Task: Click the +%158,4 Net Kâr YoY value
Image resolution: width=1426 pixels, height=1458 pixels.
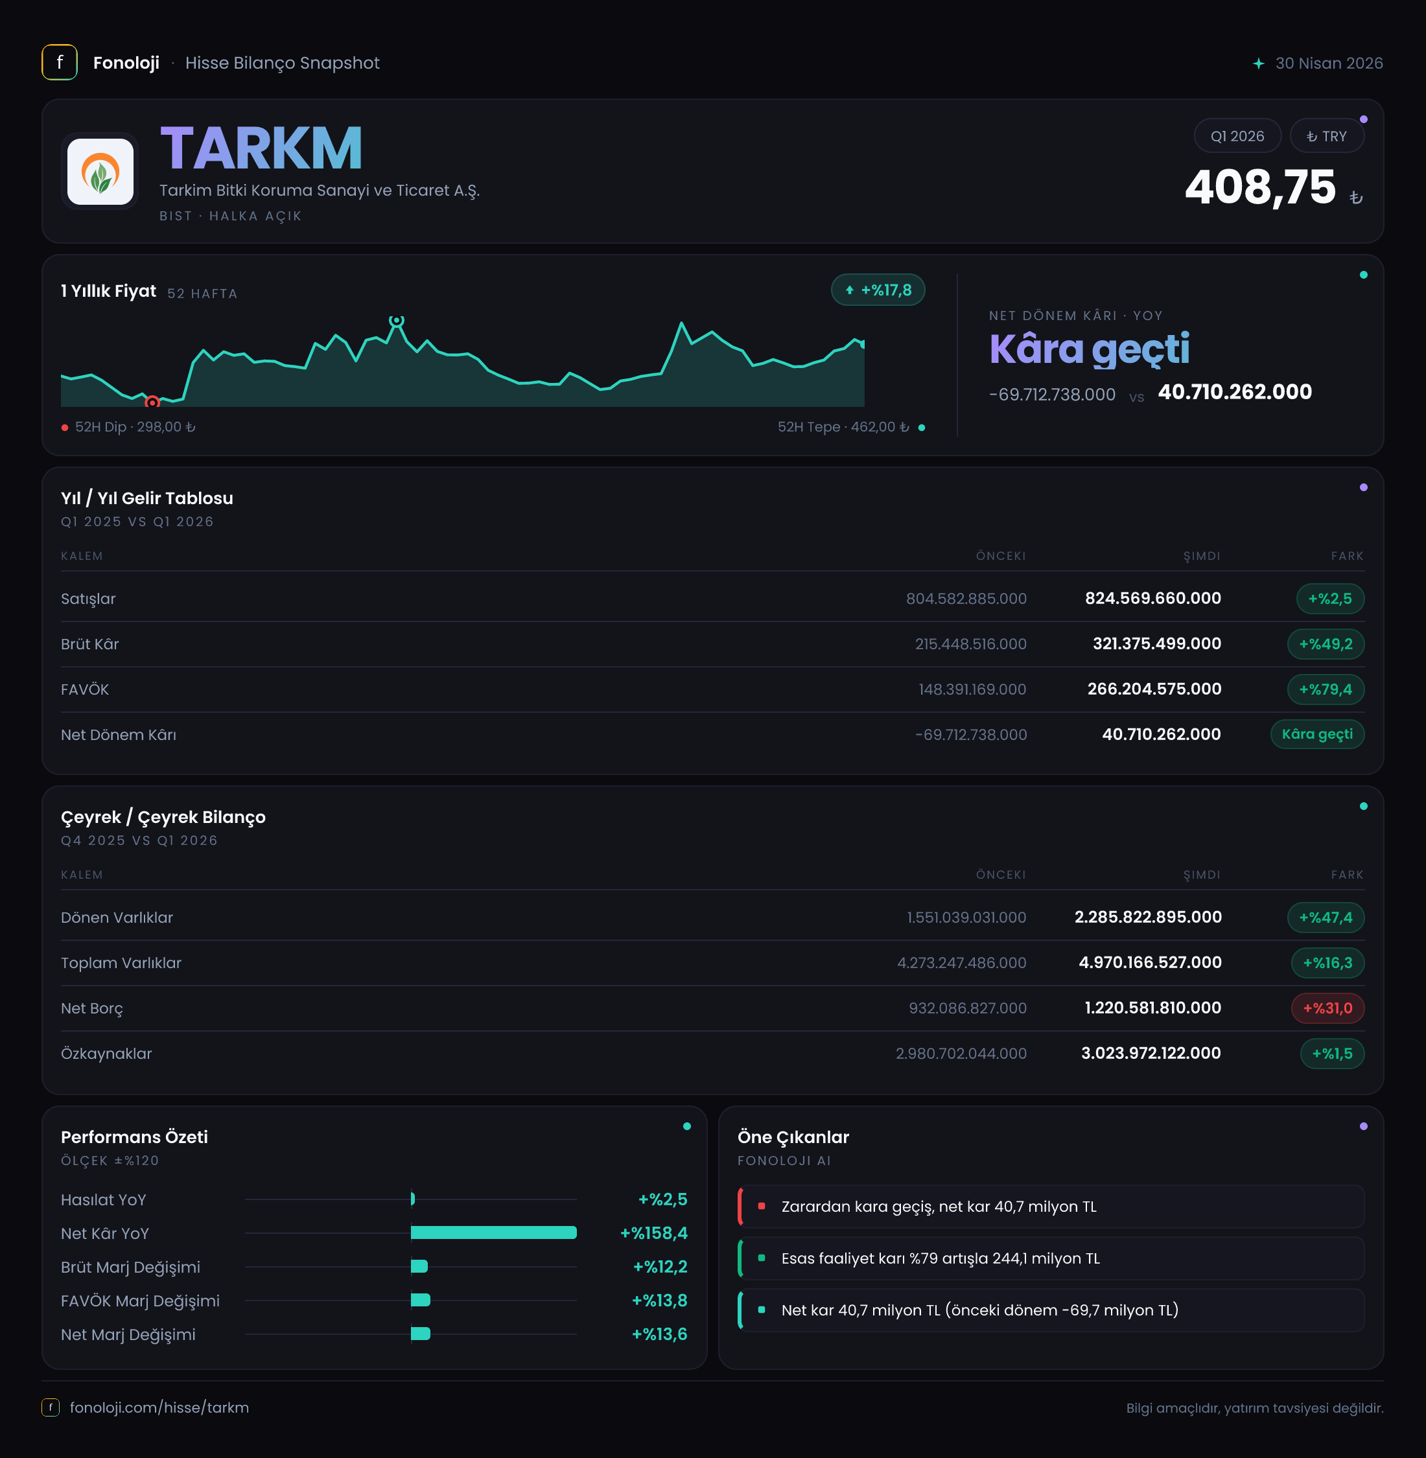Action: (654, 1232)
